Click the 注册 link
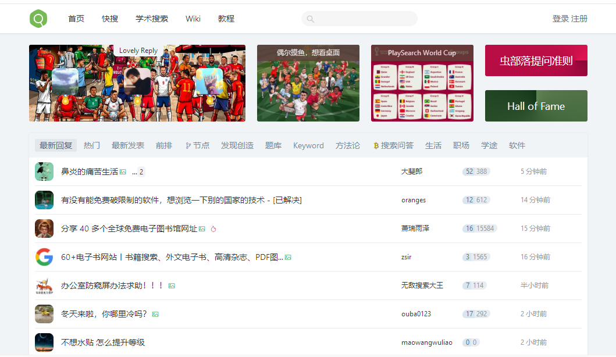 pos(579,19)
